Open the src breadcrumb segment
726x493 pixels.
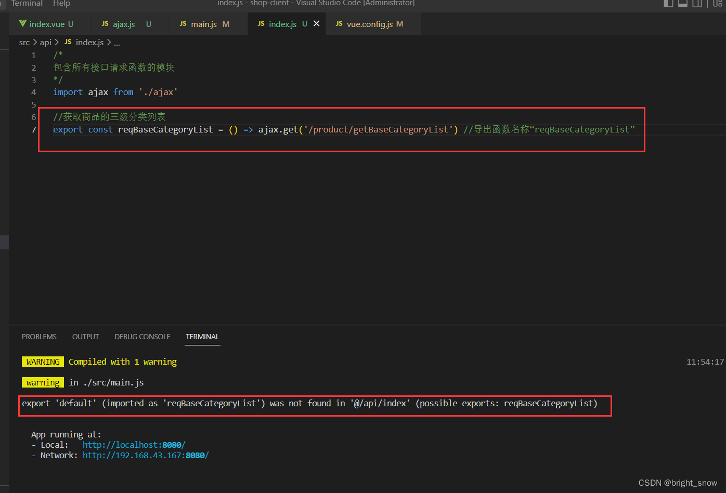[x=24, y=43]
